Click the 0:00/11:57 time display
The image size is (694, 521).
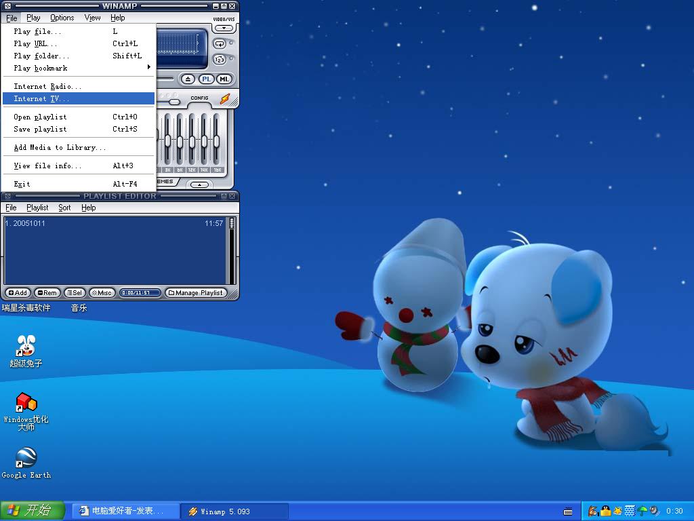click(x=140, y=293)
